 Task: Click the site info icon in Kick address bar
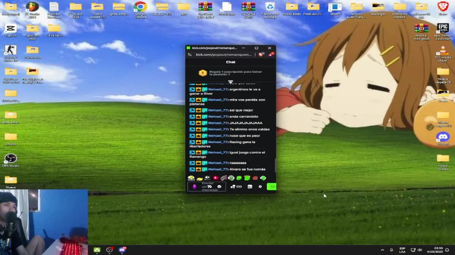pos(190,55)
